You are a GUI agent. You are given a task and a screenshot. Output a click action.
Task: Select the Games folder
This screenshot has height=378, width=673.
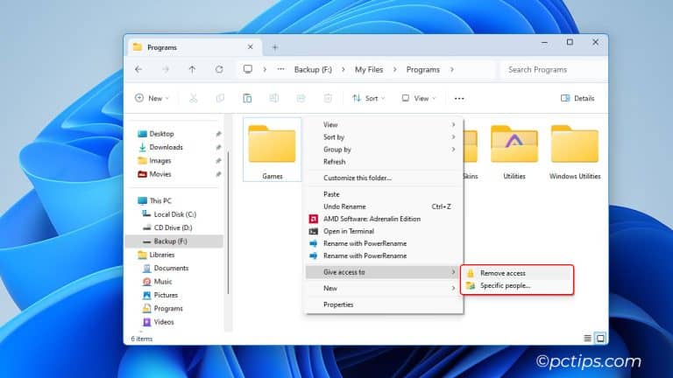pyautogui.click(x=273, y=150)
